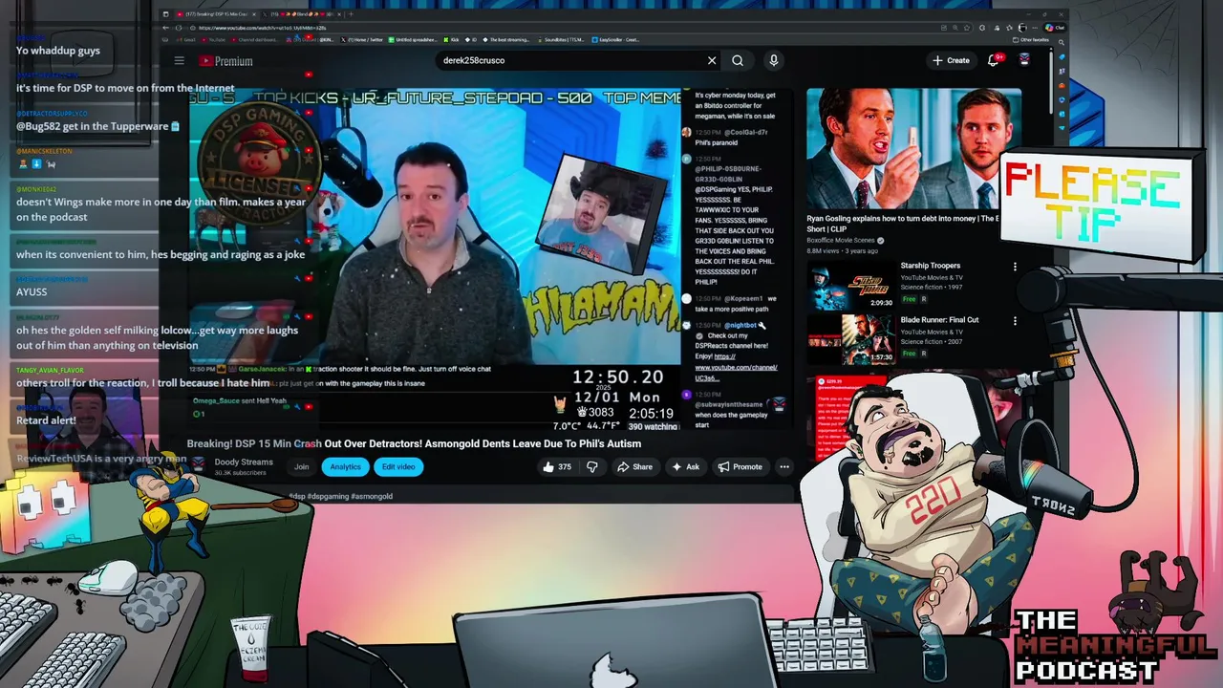Open the Kick bookmark
Viewport: 1223px width, 688px height.
453,40
